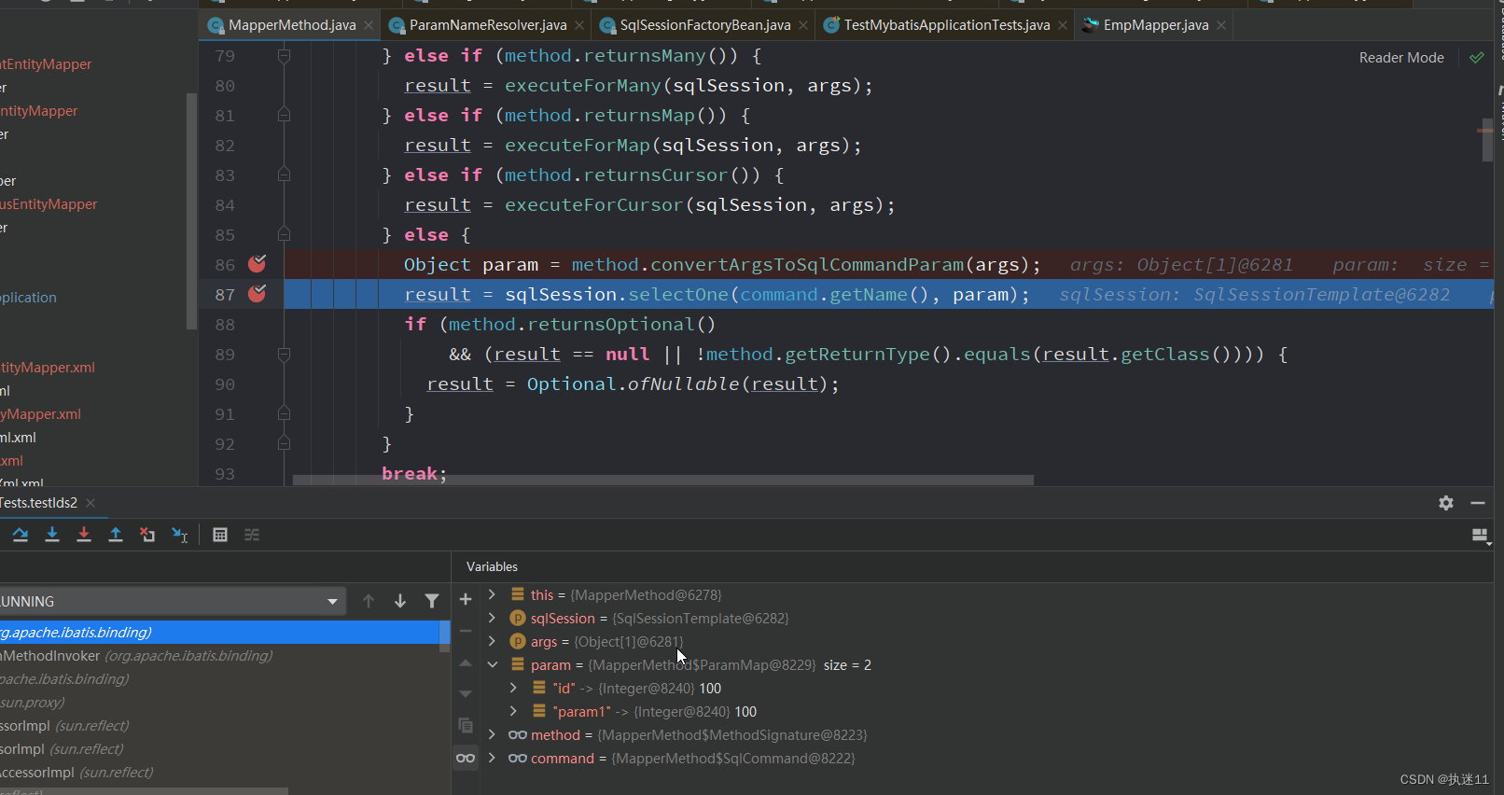
Task: Select the next frame down arrow
Action: click(x=400, y=601)
